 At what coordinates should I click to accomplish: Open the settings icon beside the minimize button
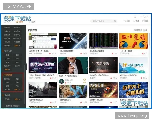tap(135, 17)
